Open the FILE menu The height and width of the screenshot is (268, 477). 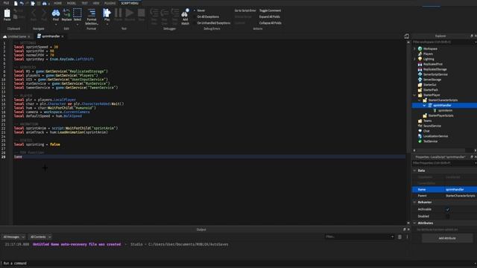6,3
